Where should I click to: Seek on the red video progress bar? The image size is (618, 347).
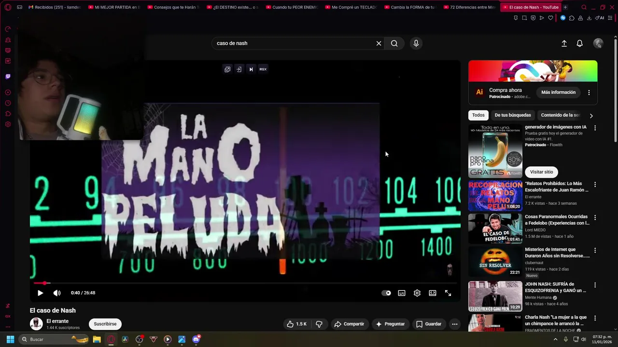[245, 283]
